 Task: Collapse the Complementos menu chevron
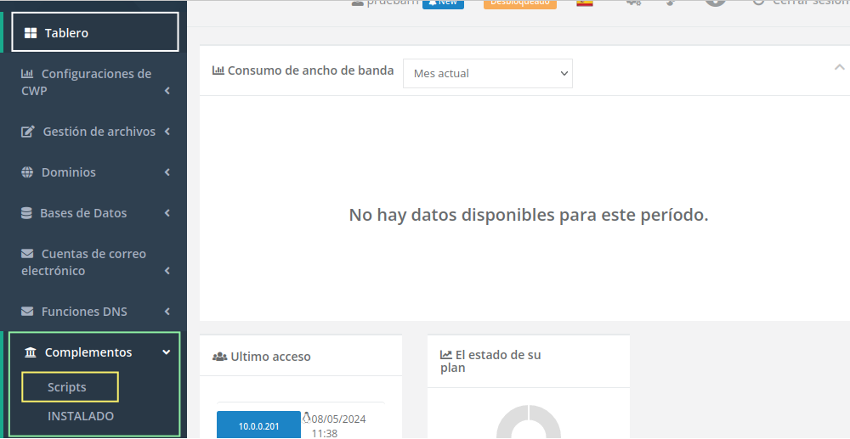point(167,352)
